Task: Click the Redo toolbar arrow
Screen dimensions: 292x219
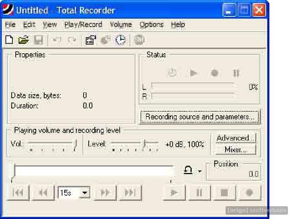Action: (72, 40)
